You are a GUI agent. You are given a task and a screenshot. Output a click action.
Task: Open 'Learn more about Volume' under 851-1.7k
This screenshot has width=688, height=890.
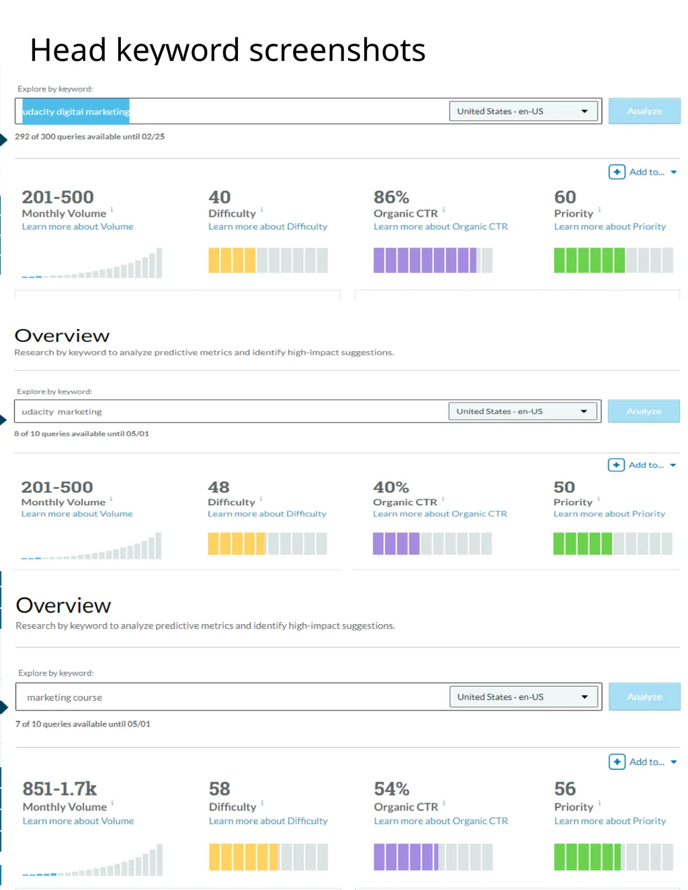tap(78, 821)
